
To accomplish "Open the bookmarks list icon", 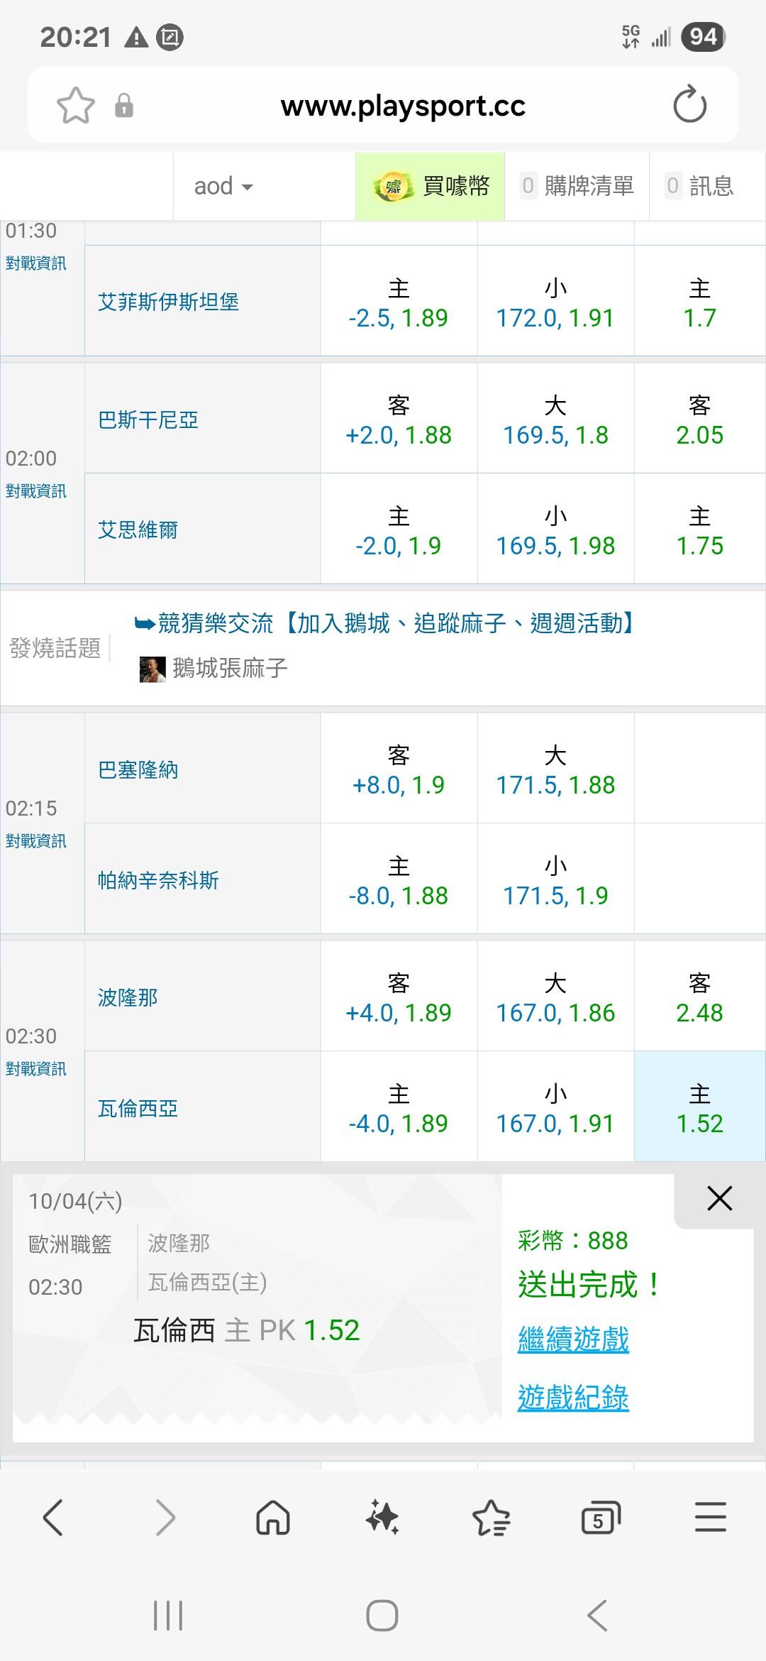I will click(x=491, y=1518).
